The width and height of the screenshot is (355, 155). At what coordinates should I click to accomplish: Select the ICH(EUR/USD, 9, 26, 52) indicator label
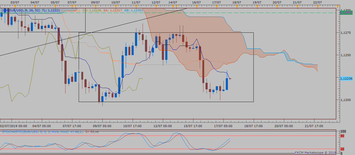(x=21, y=10)
